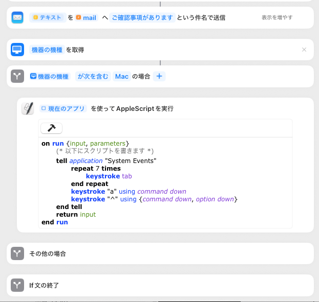Viewport: 319px width, 302px height.
Task: Click the comment 以下にスクリプトを書きます line
Action: tap(105, 151)
